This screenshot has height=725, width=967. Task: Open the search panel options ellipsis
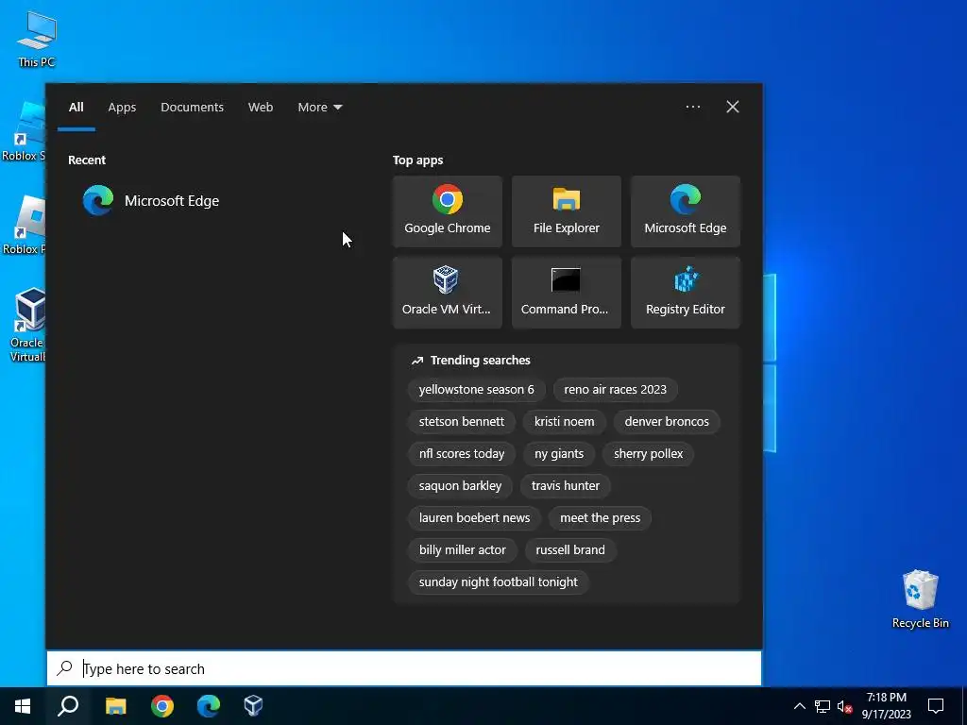point(693,107)
